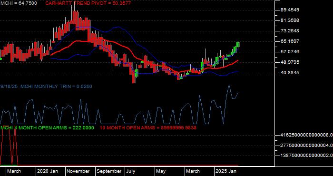
Task: Click the 9/18/25 date label
Action: click(x=9, y=87)
